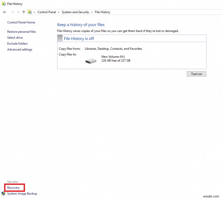This screenshot has width=222, height=199.
Task: Click the back navigation arrow
Action: [4, 12]
